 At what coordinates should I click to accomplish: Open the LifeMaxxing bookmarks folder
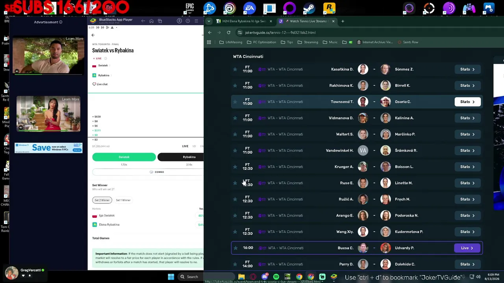pos(231,42)
